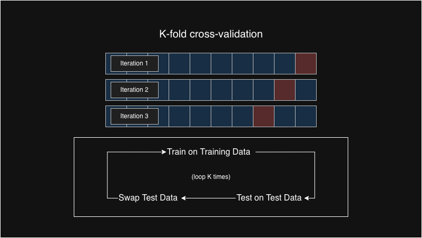This screenshot has height=238, width=422.
Task: Click arrowhead pointing to Test on Test Data
Action: click(307, 198)
